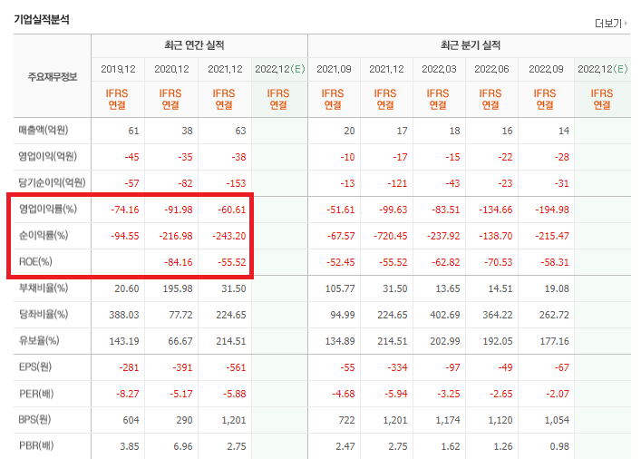Click the -121 net income value
The width and height of the screenshot is (641, 459).
click(397, 183)
